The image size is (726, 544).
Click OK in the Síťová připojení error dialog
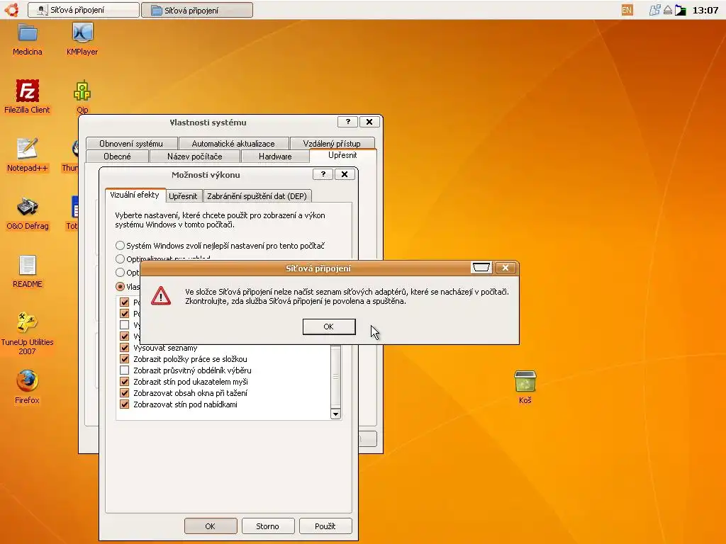tap(329, 327)
